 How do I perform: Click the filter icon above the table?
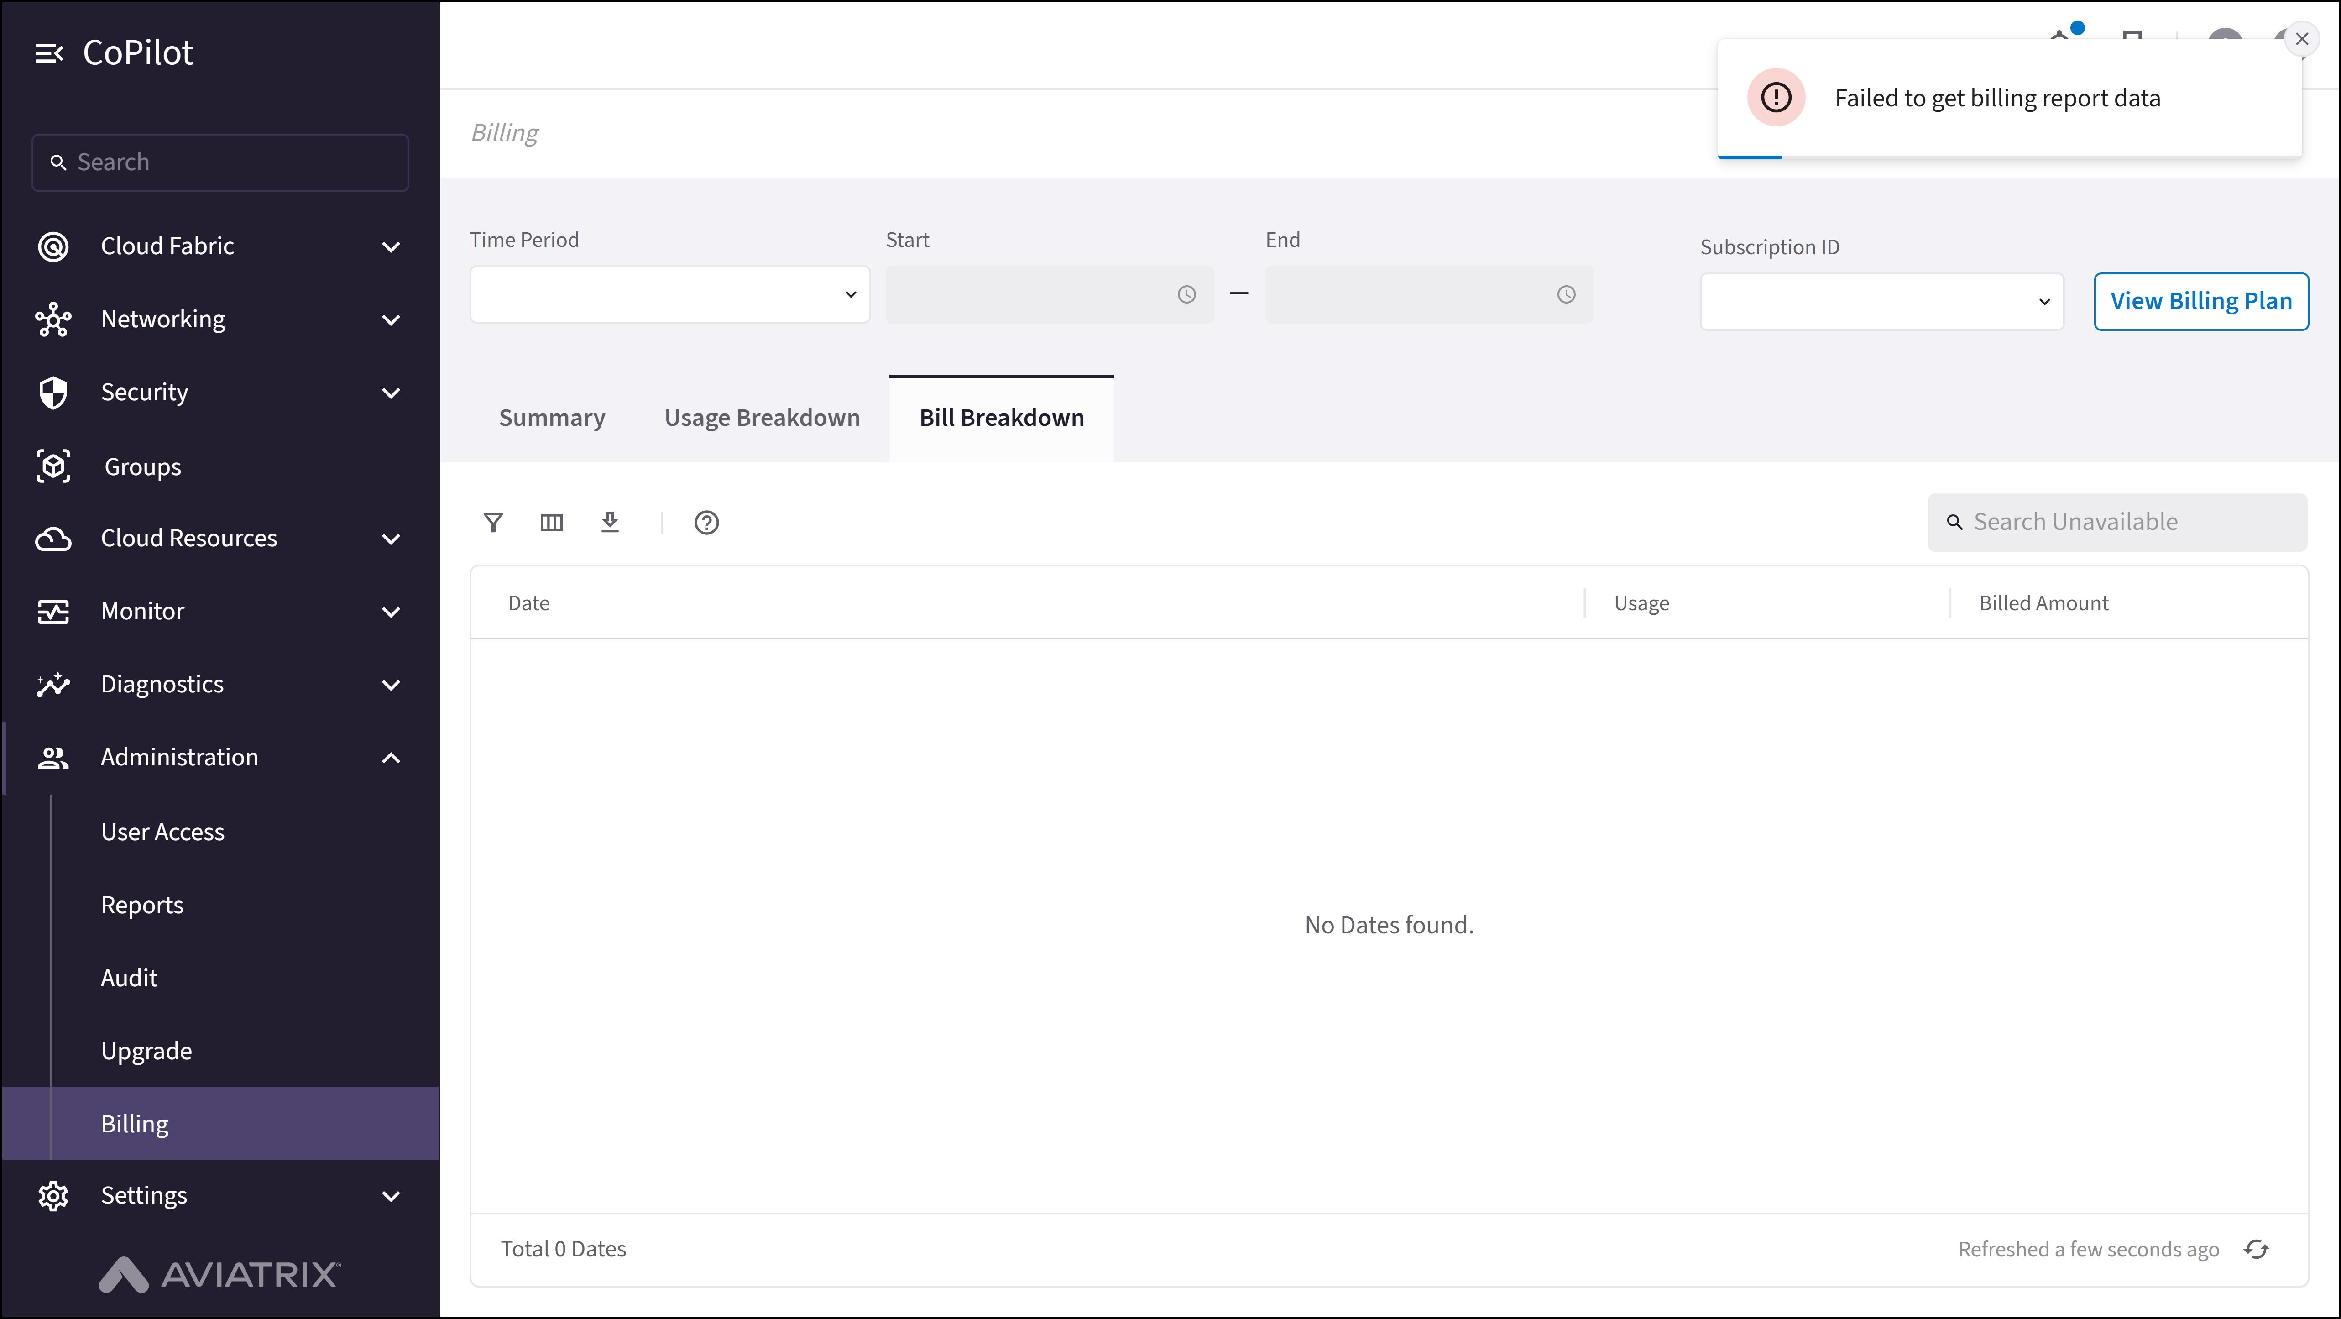[492, 523]
